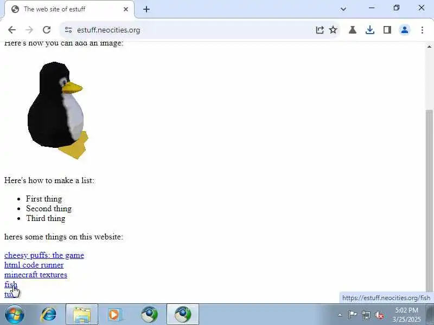Image resolution: width=434 pixels, height=325 pixels.
Task: Open Action Center flag icon
Action: pyautogui.click(x=353, y=315)
